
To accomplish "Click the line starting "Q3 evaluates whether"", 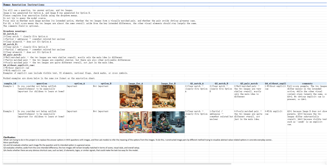I will pos(71,148).
